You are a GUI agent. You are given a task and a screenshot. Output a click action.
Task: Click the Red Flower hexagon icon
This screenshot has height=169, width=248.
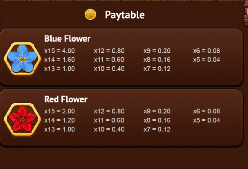click(22, 119)
